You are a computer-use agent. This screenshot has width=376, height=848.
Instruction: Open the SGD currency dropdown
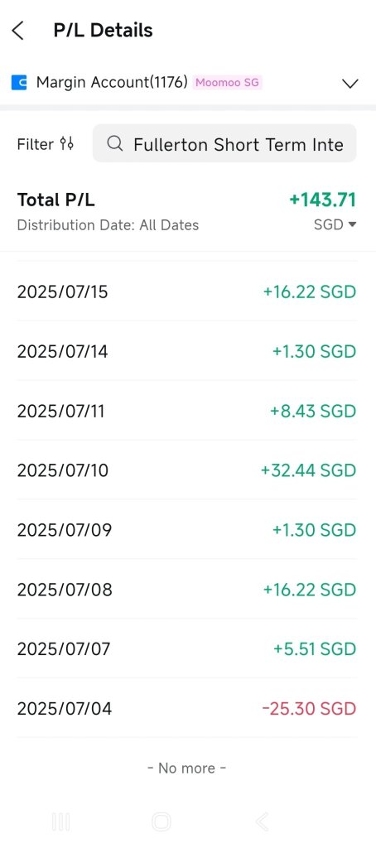pyautogui.click(x=335, y=224)
